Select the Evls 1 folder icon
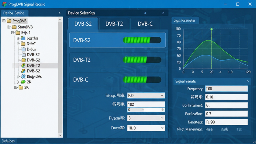 [x=18, y=33]
